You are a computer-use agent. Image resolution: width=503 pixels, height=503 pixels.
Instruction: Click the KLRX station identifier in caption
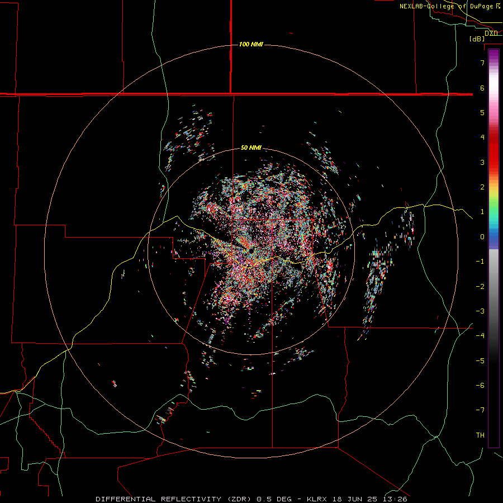317,499
